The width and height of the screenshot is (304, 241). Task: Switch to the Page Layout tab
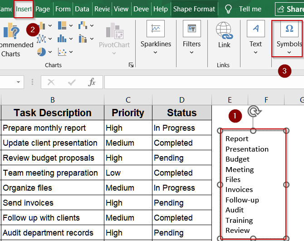pyautogui.click(x=43, y=9)
